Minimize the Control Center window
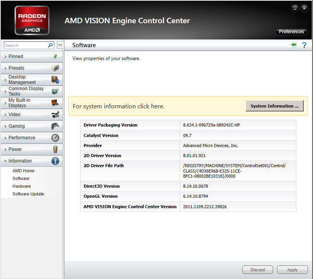The height and width of the screenshot is (279, 313). pos(295,9)
